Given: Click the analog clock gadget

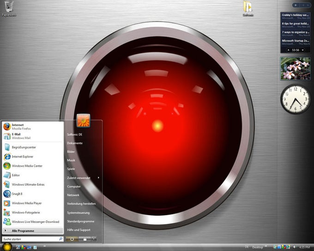Looking at the screenshot, I should pyautogui.click(x=296, y=99).
